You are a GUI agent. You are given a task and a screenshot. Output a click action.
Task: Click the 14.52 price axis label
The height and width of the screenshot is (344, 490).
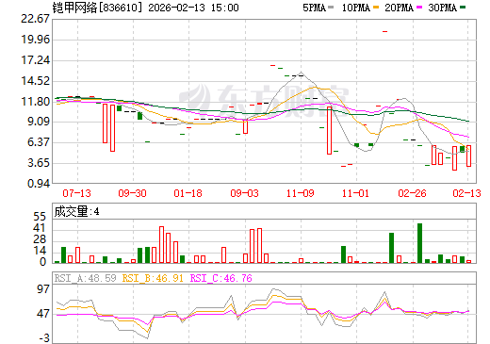click(x=35, y=81)
